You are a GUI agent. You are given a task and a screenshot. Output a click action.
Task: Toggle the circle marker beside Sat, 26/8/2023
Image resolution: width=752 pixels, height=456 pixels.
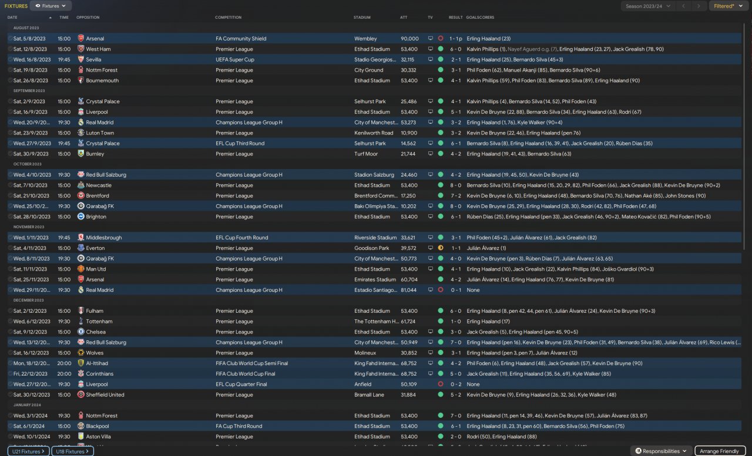10,80
